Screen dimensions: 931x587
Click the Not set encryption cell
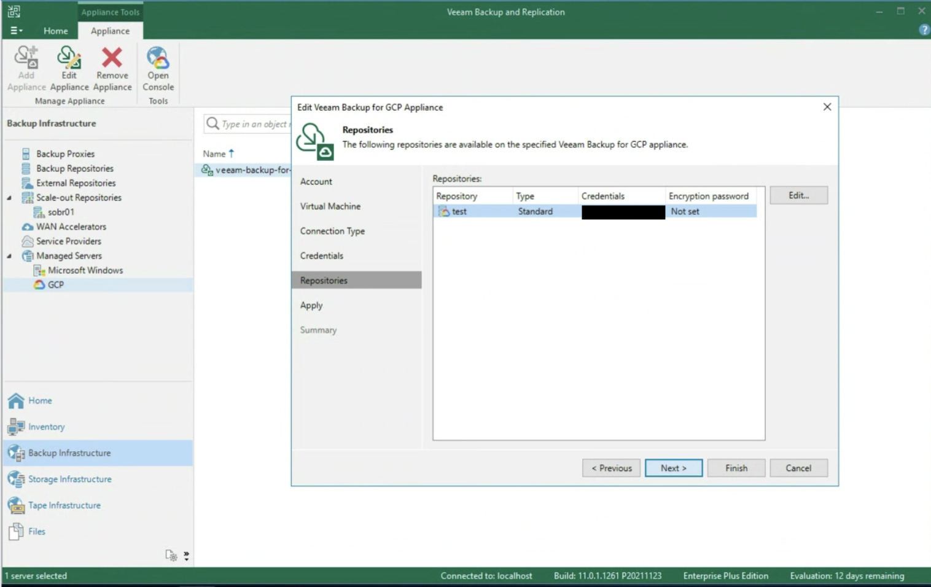point(685,211)
